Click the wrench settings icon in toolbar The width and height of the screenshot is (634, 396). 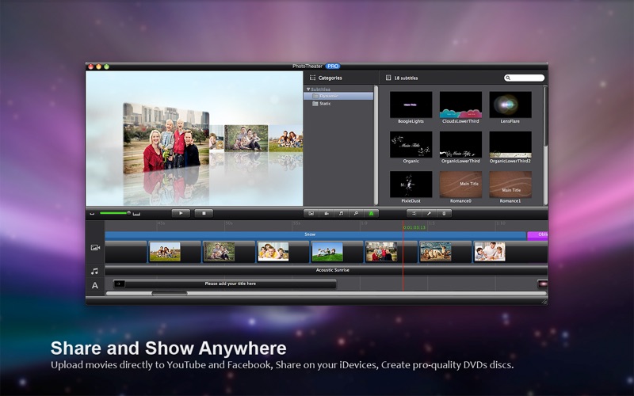pos(429,213)
